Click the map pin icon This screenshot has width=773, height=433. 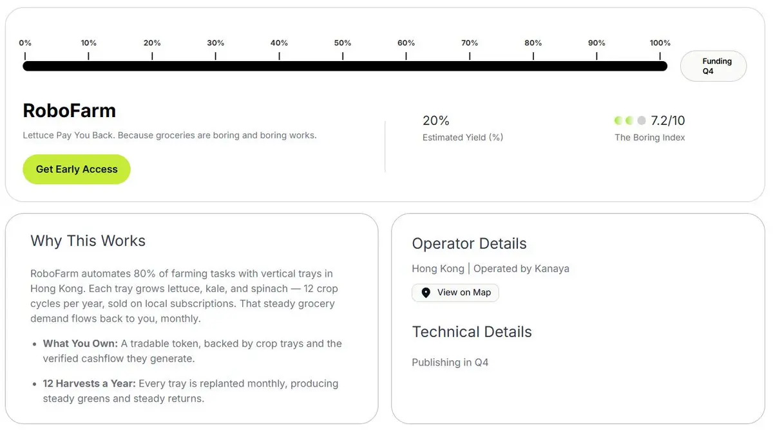point(426,293)
